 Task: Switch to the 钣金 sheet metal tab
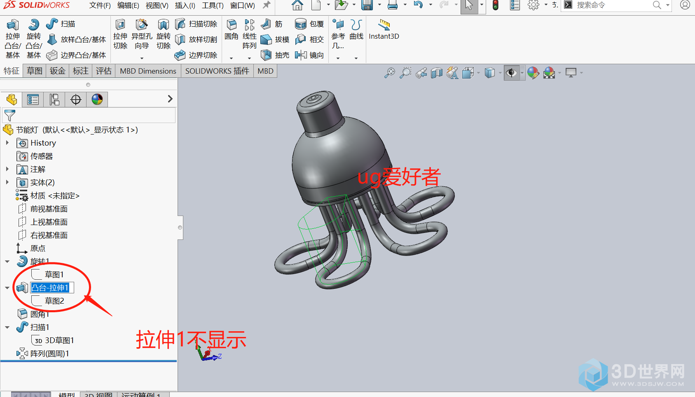coord(58,71)
